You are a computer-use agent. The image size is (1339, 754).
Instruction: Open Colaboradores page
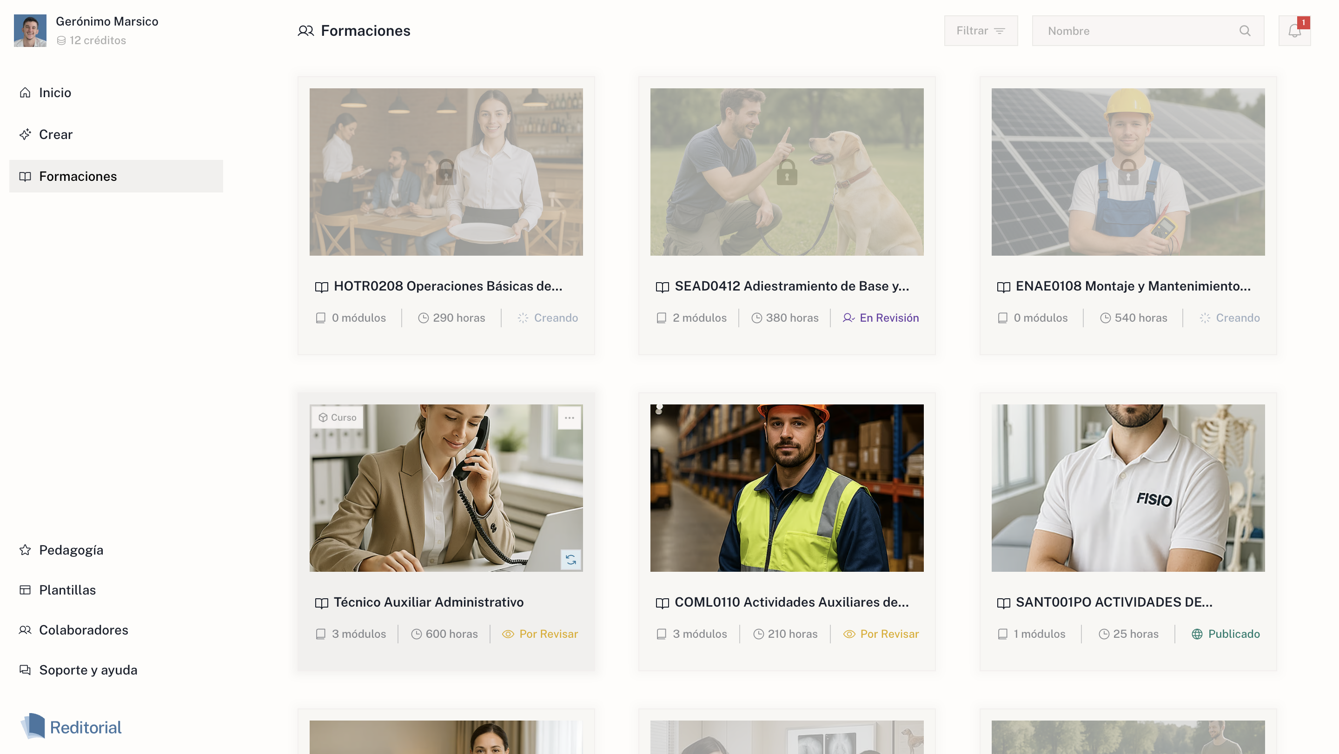[x=83, y=630]
